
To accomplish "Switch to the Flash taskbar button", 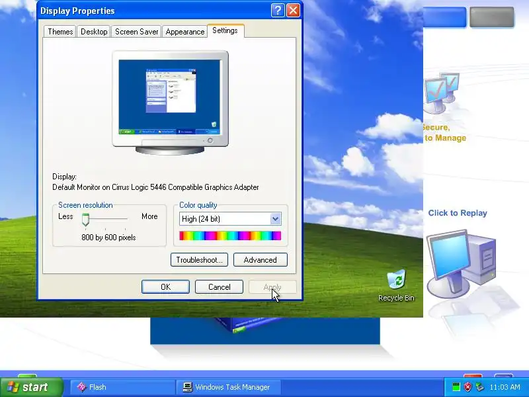I will point(122,387).
